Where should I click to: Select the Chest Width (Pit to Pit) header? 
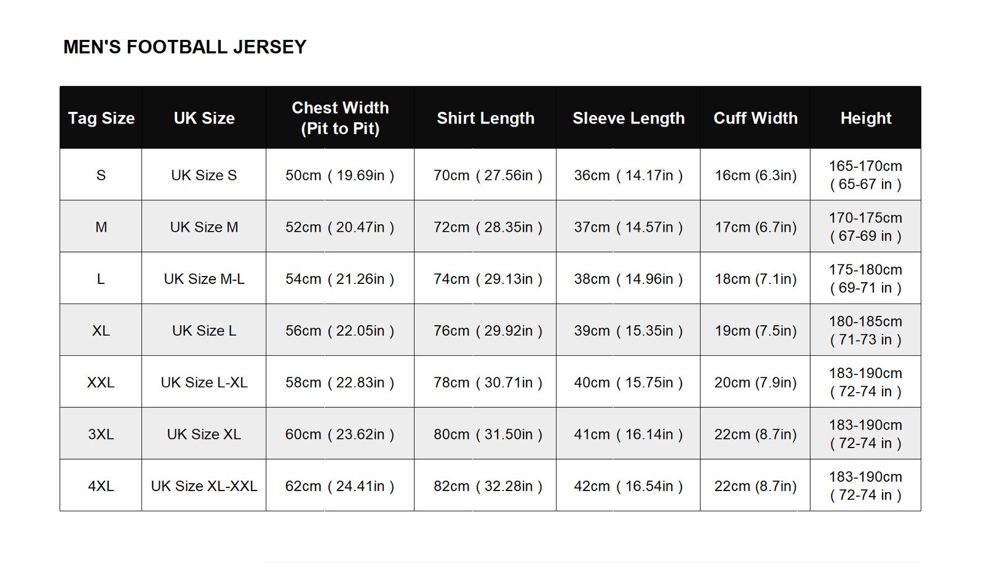(340, 118)
